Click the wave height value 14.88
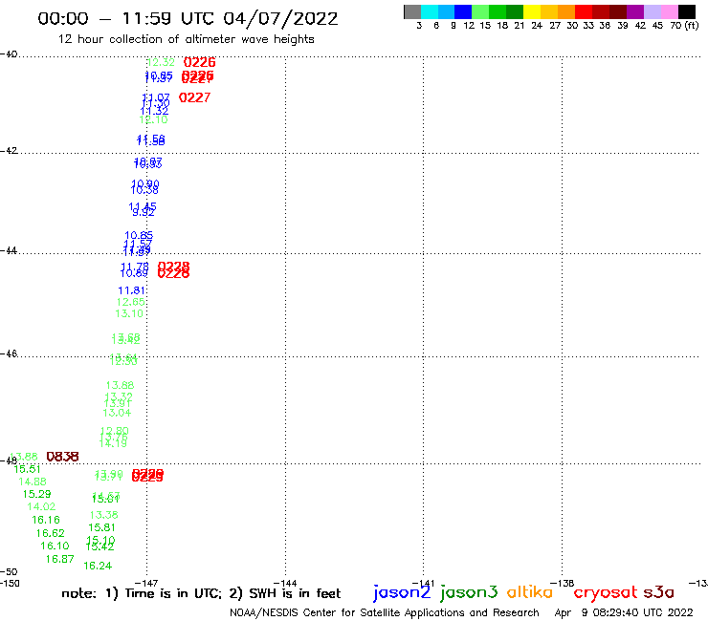 (33, 482)
